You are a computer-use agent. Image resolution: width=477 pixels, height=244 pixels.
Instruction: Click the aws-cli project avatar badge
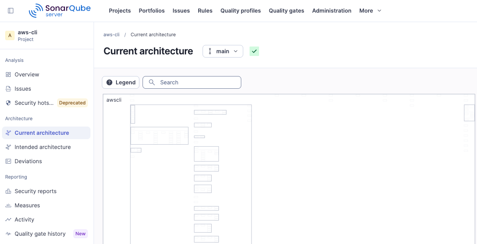(10, 35)
